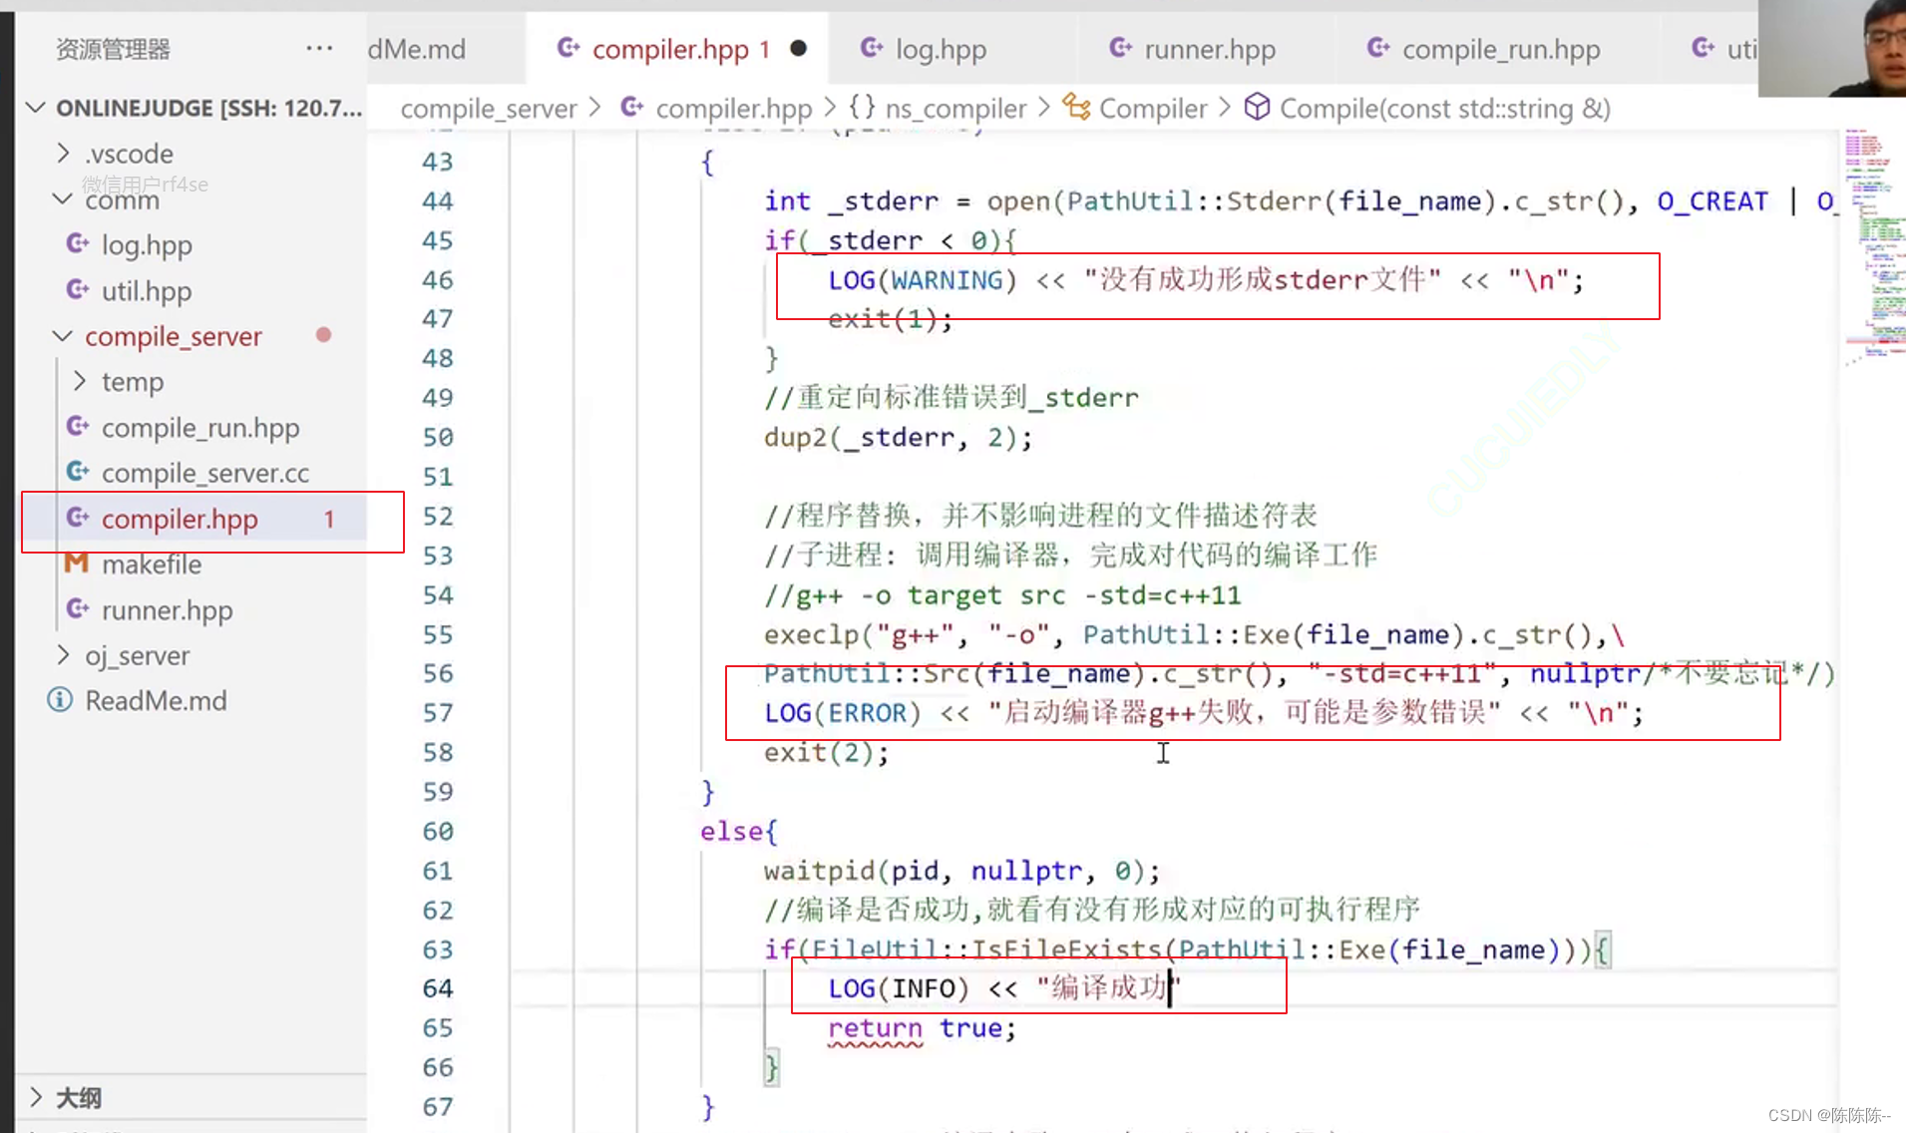Image resolution: width=1906 pixels, height=1133 pixels.
Task: Expand the 大纲 outline section
Action: click(x=37, y=1097)
